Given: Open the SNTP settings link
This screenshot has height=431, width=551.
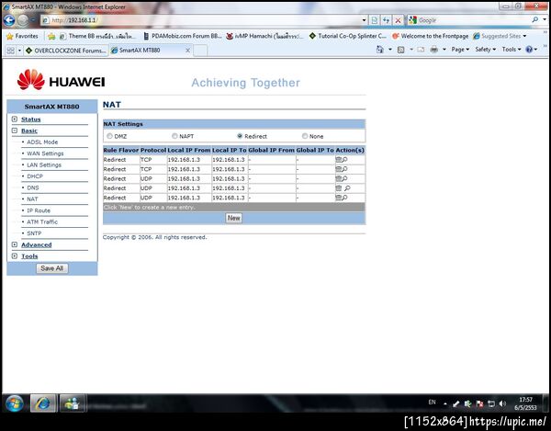Looking at the screenshot, I should pyautogui.click(x=34, y=233).
